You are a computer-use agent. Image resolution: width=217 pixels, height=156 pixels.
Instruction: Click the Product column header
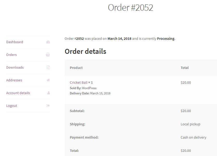pyautogui.click(x=76, y=68)
